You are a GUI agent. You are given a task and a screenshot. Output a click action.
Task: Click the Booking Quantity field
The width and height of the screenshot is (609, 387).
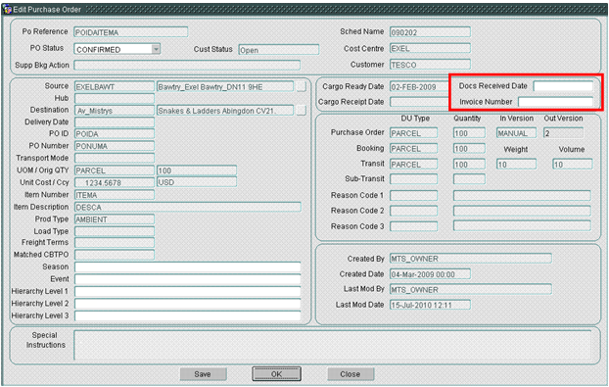pyautogui.click(x=469, y=148)
